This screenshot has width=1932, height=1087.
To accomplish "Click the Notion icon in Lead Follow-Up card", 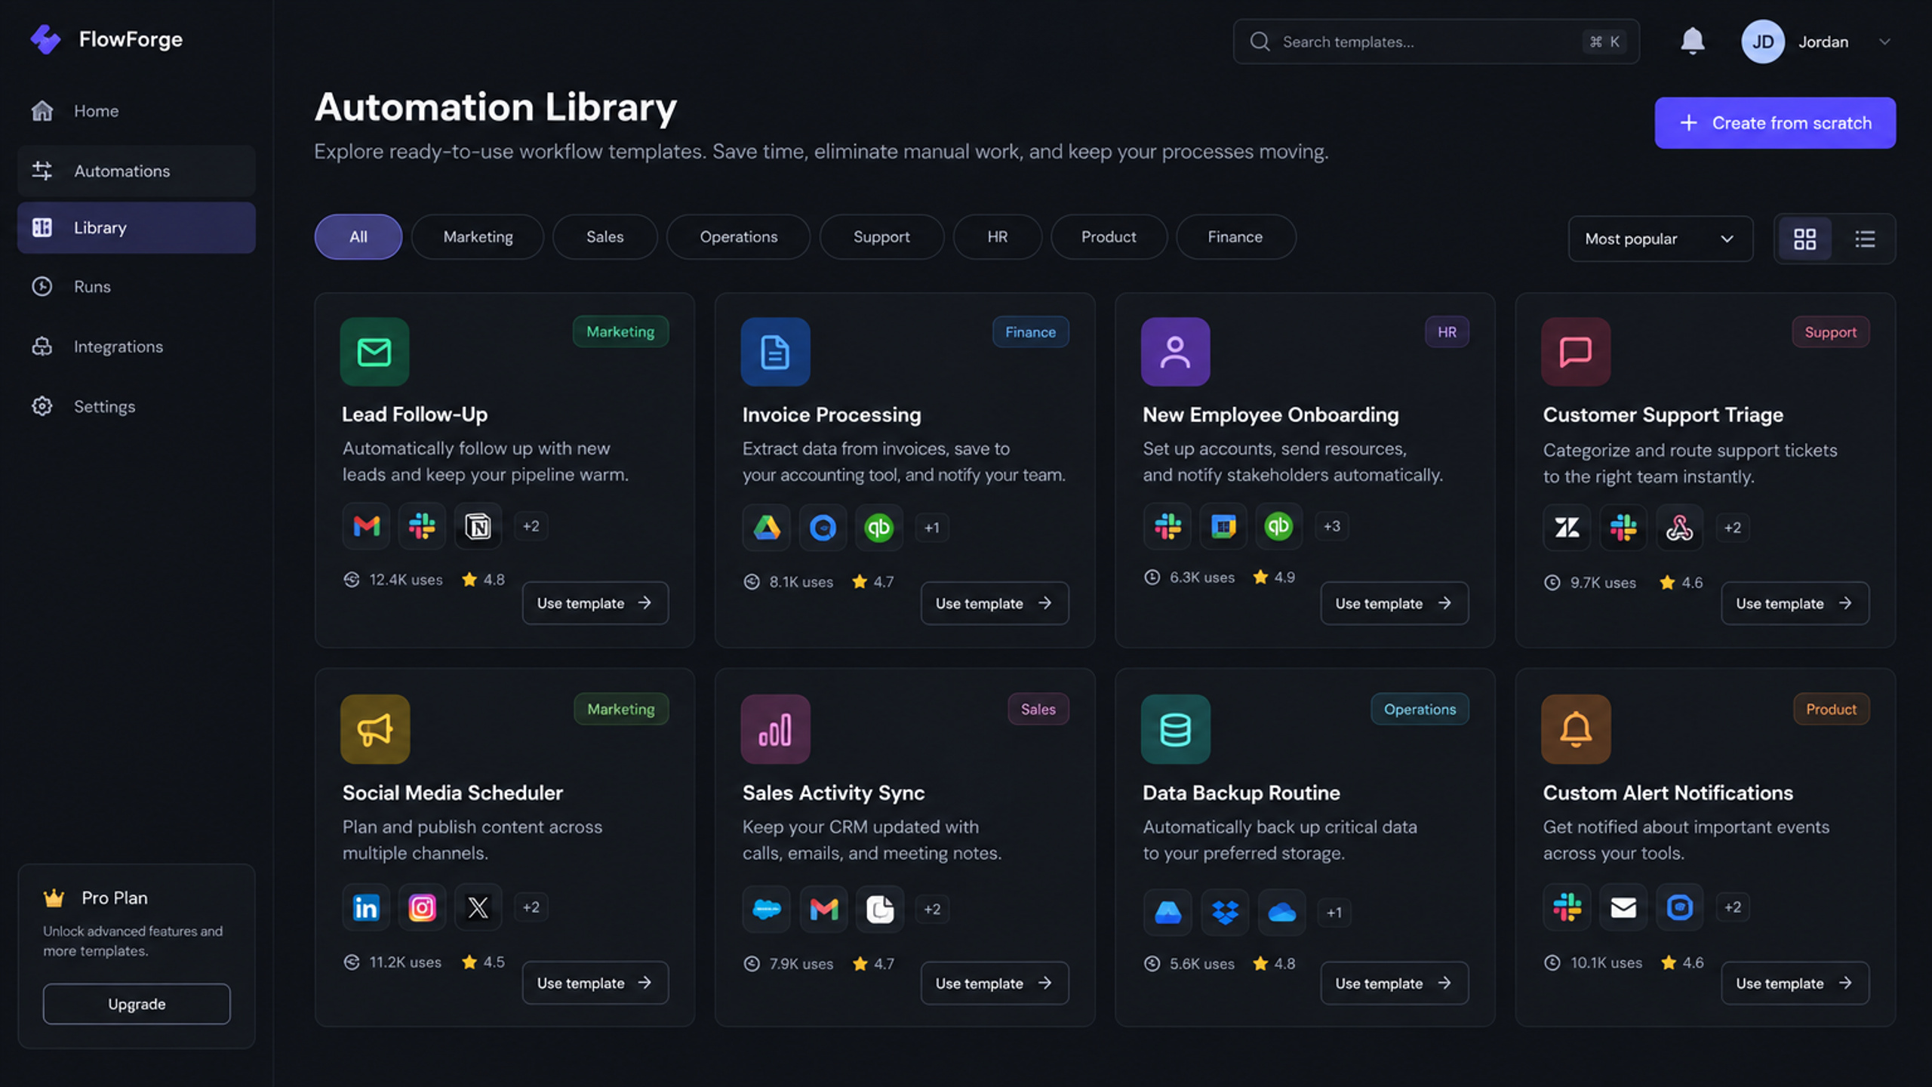I will pyautogui.click(x=478, y=526).
